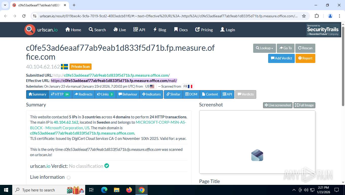This screenshot has height=195, width=345.
Task: Click the browser forward arrow
Action: (x=15, y=16)
